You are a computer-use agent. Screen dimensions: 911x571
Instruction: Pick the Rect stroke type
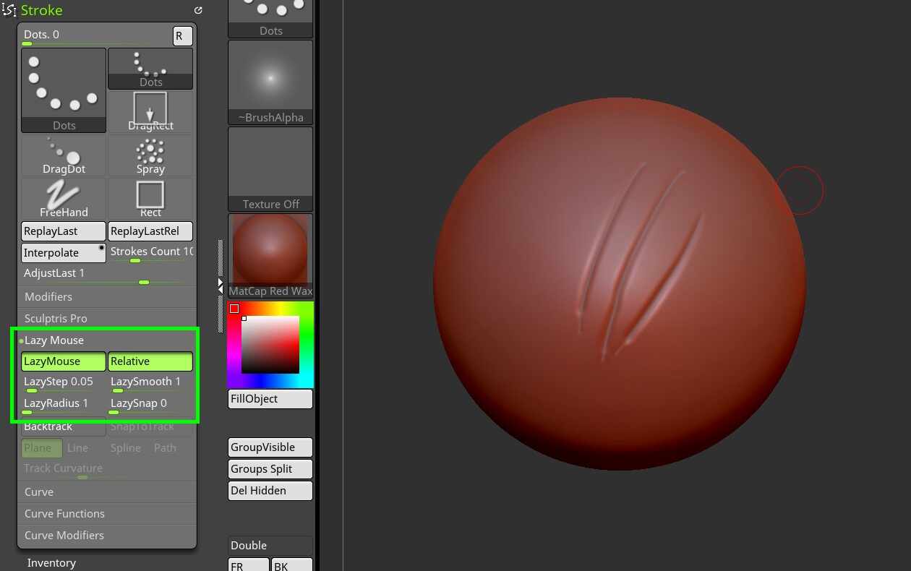[x=150, y=198]
